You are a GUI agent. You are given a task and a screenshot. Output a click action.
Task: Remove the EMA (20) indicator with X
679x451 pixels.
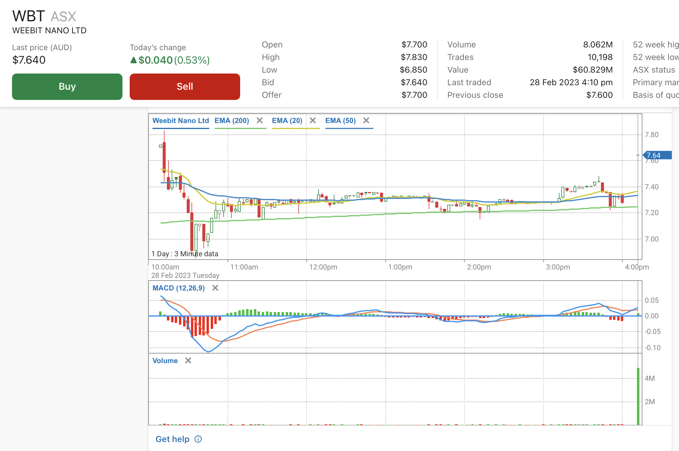pos(313,121)
